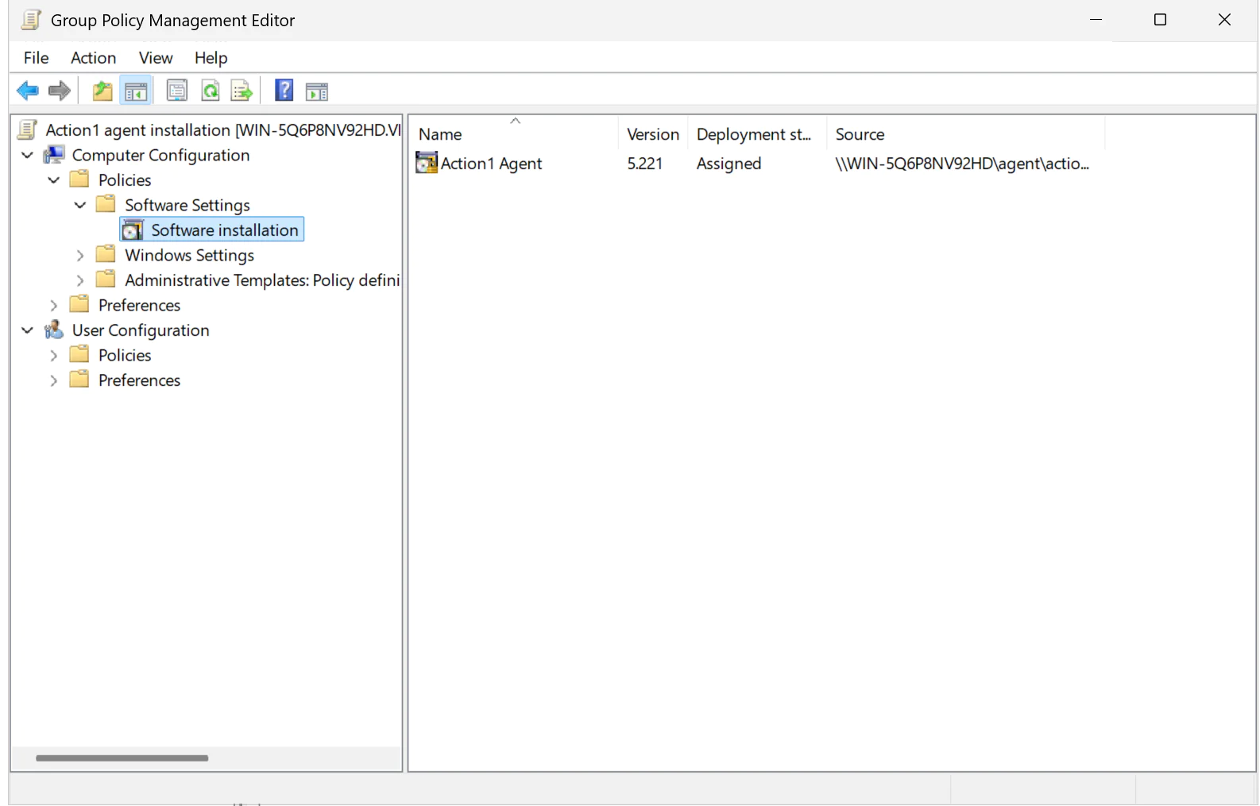This screenshot has width=1260, height=806.
Task: Open the Help menu
Action: pyautogui.click(x=211, y=58)
